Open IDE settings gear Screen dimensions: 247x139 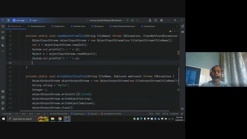pyautogui.click(x=161, y=20)
